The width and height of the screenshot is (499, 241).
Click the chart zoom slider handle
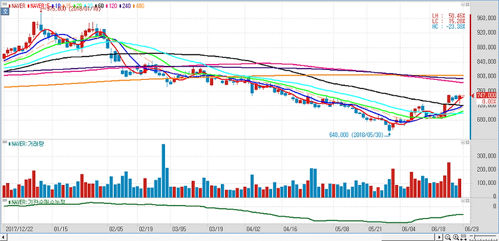[474, 237]
